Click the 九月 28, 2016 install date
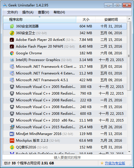Image resolution: width=134 pixels, height=168 pixels. [x=111, y=141]
